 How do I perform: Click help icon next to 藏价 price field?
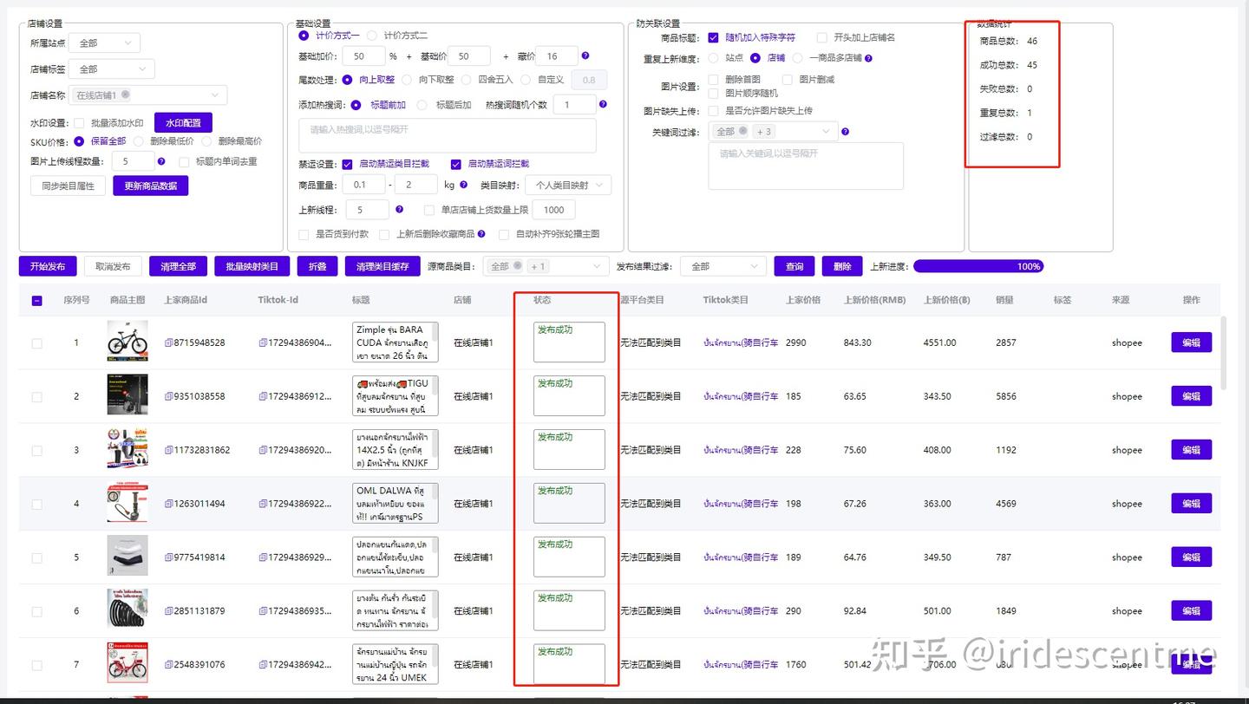tap(585, 55)
